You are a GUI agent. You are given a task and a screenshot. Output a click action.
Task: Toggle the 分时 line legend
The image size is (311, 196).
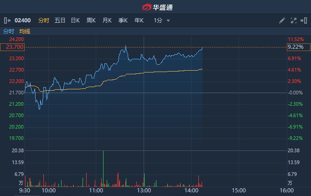[9, 31]
